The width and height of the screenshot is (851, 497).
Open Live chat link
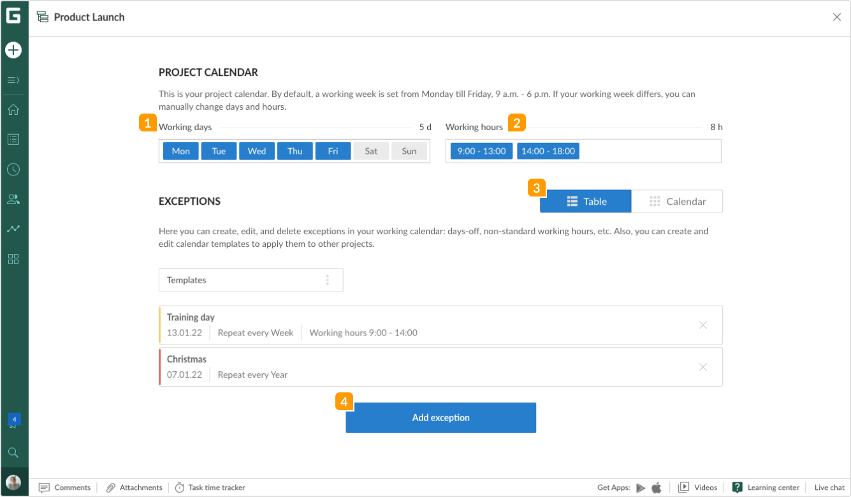click(x=829, y=487)
